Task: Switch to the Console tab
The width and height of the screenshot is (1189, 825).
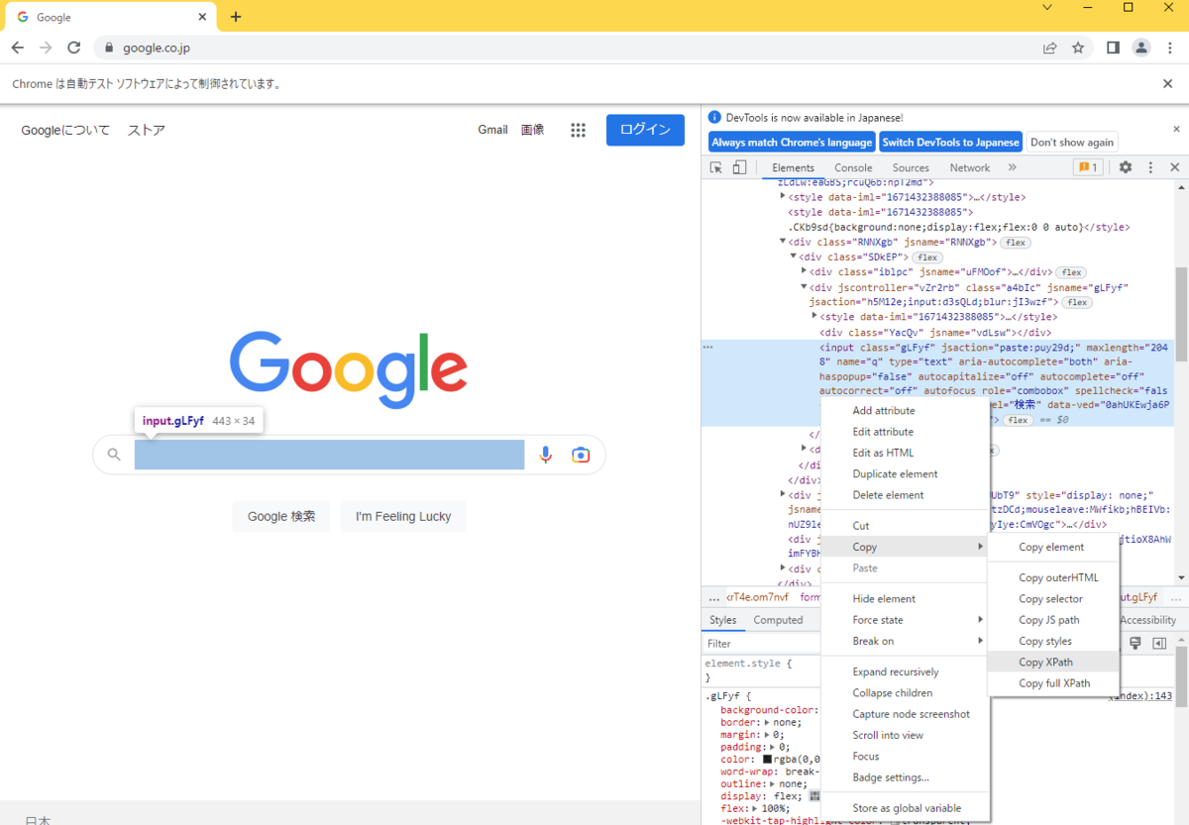Action: coord(852,167)
